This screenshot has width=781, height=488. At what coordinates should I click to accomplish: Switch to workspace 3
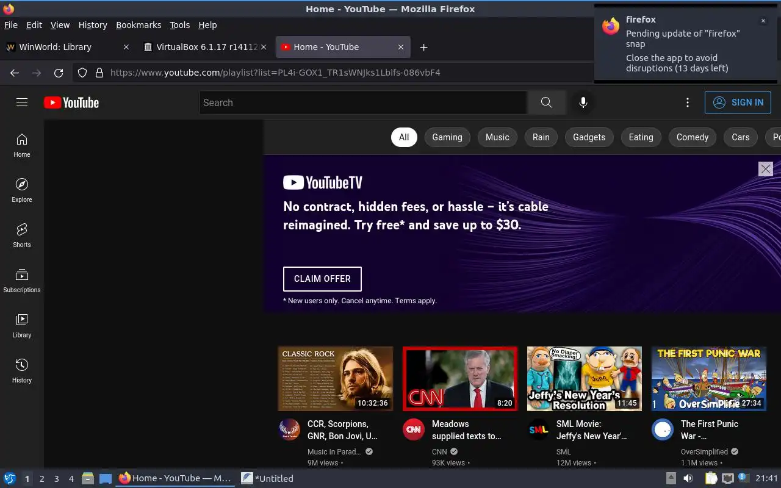click(x=57, y=479)
